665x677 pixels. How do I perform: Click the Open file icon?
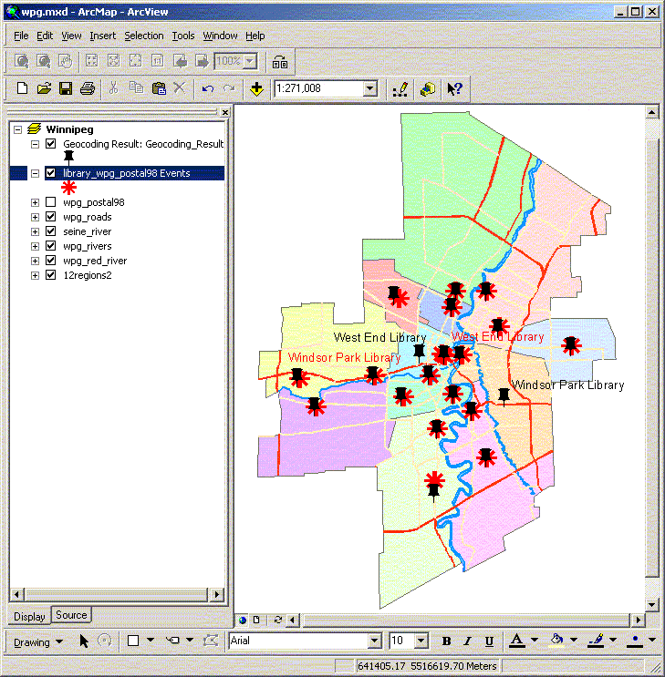pyautogui.click(x=44, y=88)
